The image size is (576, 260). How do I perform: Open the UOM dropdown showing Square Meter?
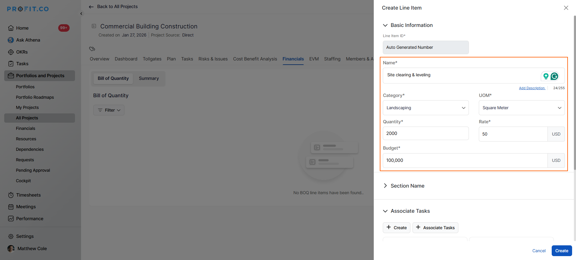pyautogui.click(x=521, y=108)
